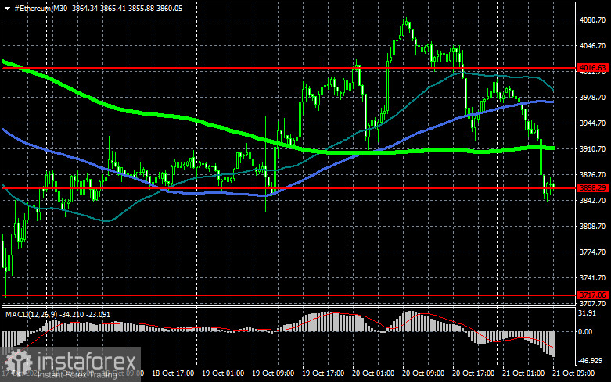Click the 19 Oct 01:00 time label
This screenshot has width=611, height=382.
223,373
